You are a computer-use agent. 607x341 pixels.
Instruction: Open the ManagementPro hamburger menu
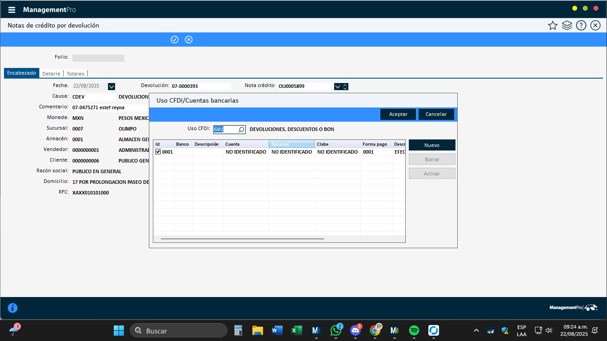point(12,9)
